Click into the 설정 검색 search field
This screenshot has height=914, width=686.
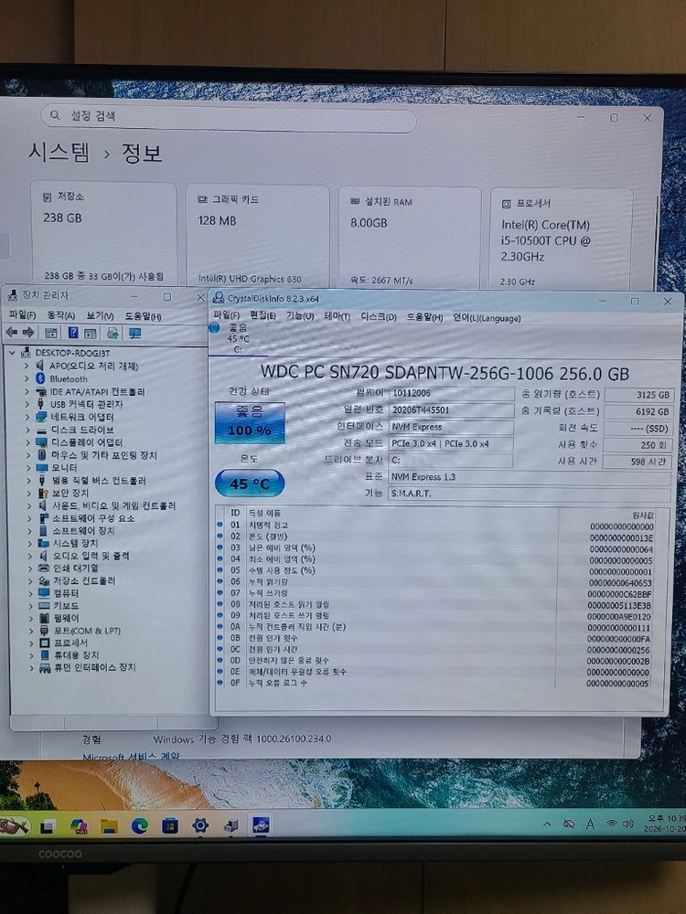point(229,117)
